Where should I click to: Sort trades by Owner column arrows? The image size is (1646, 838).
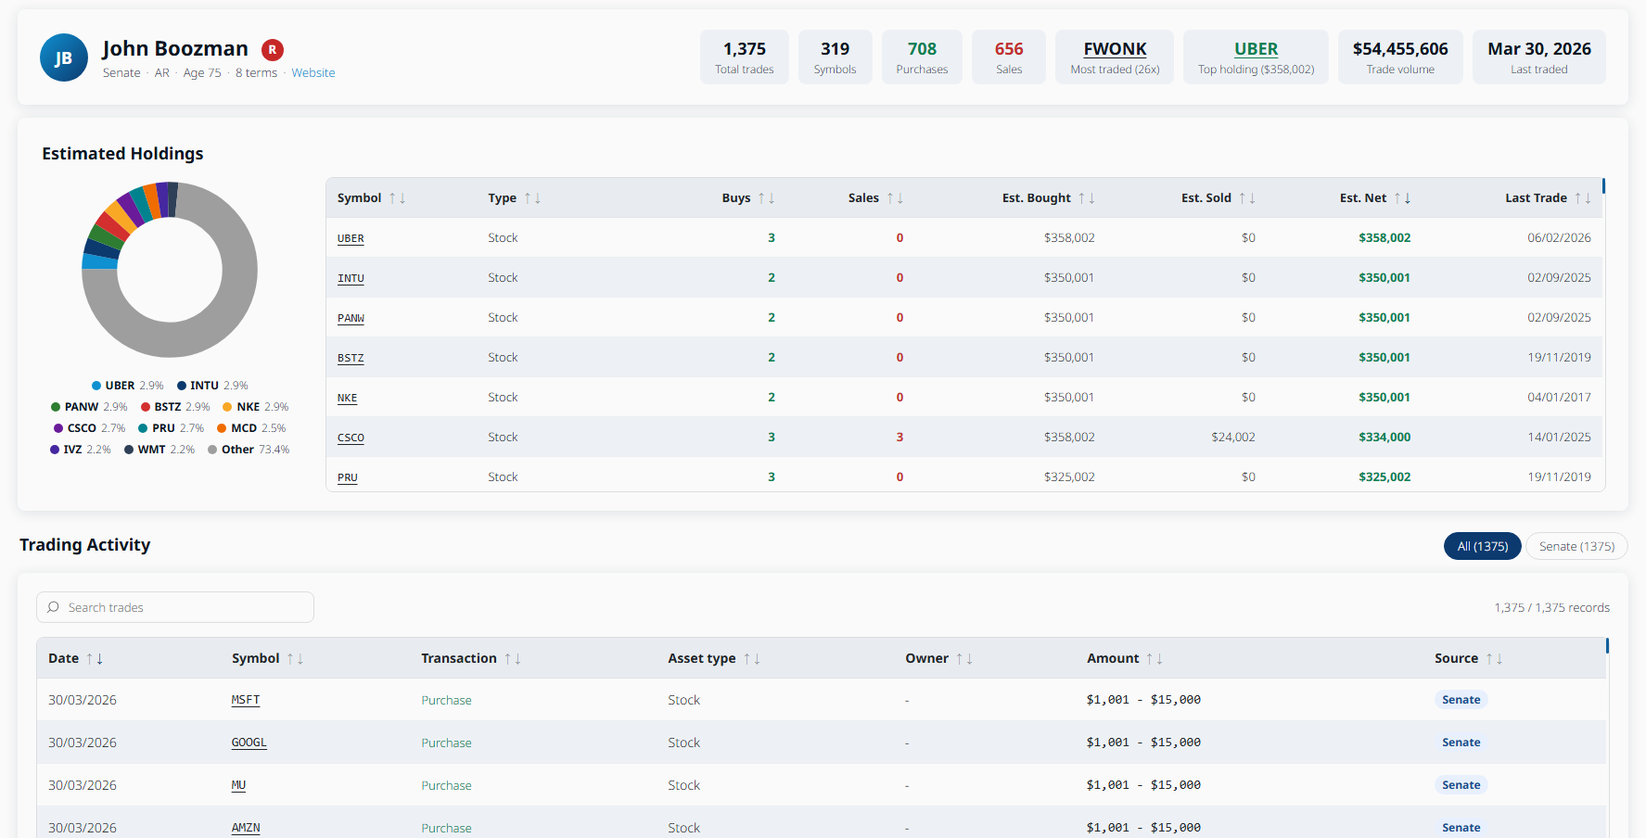point(964,659)
